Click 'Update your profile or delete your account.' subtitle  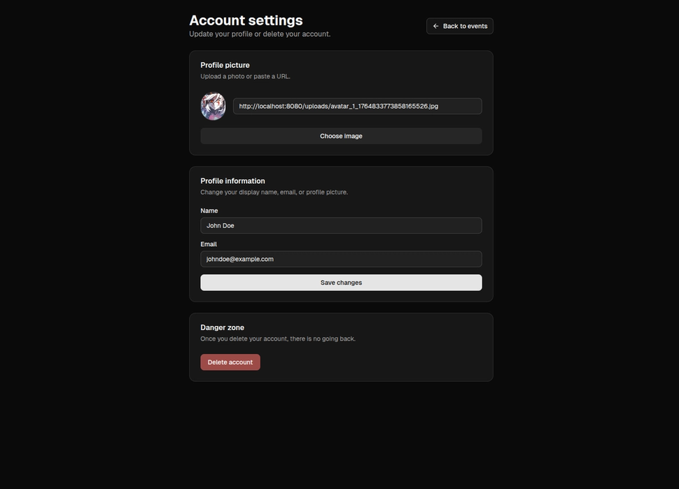[x=260, y=34]
